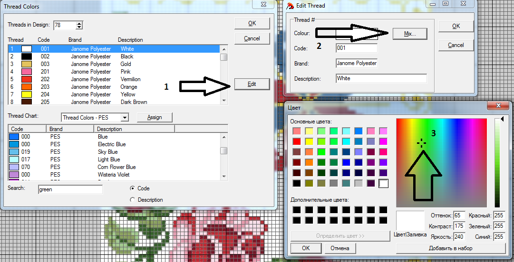This screenshot has height=262, width=514.
Task: Click the Black thread swatch in row 2
Action: point(26,56)
